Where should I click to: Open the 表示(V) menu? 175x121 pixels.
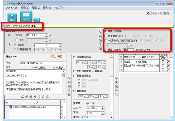[x=47, y=8]
